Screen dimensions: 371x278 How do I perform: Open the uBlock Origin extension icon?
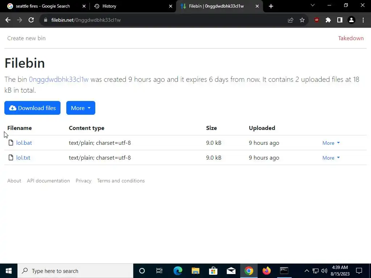click(317, 20)
